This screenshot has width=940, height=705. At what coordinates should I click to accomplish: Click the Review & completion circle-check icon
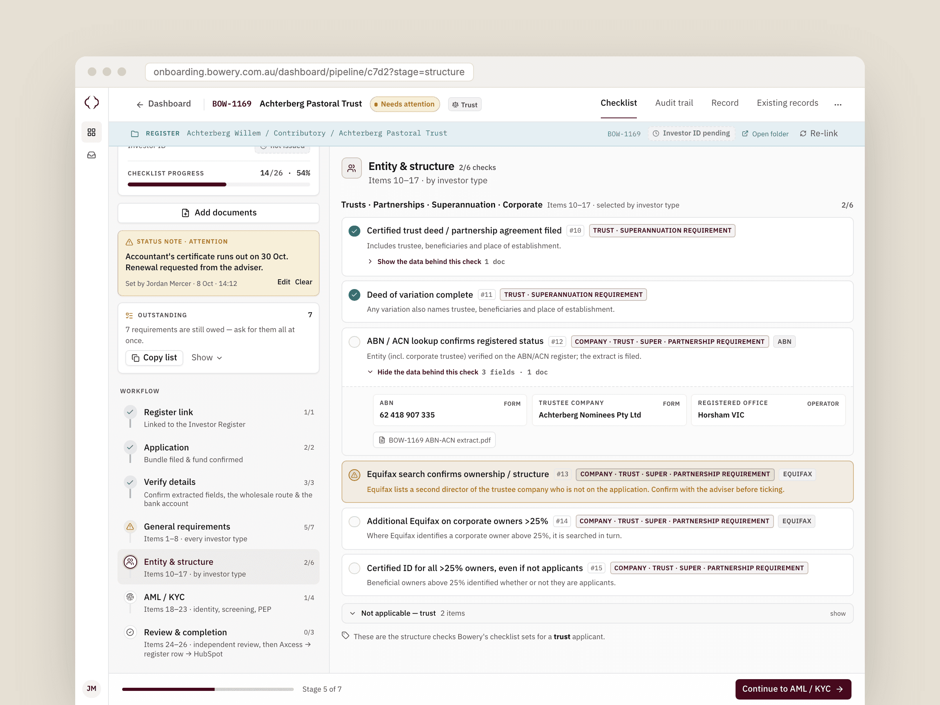pos(130,632)
